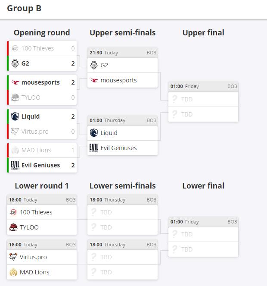Click the Liquid logo in the upper semi-final
Viewport: 267px width, 286px height.
point(94,133)
